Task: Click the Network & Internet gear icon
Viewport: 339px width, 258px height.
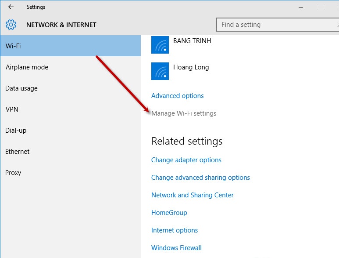Action: [11, 25]
